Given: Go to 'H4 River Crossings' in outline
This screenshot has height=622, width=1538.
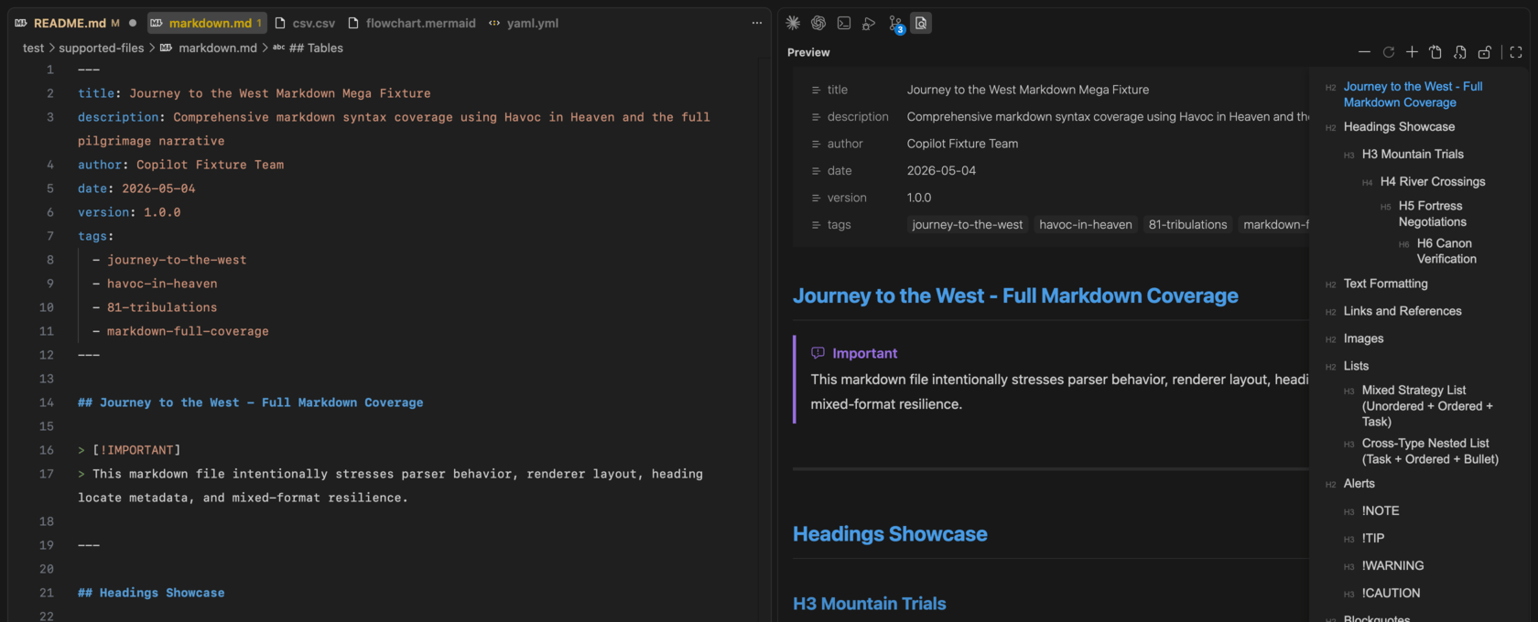Looking at the screenshot, I should point(1433,182).
